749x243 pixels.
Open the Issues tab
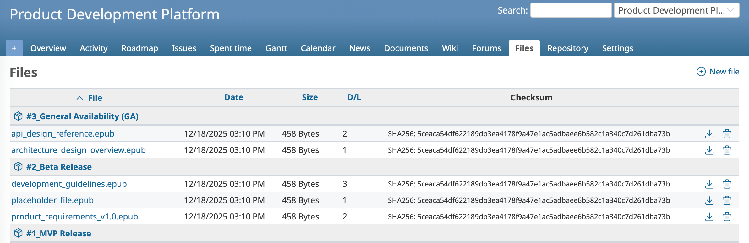click(184, 48)
